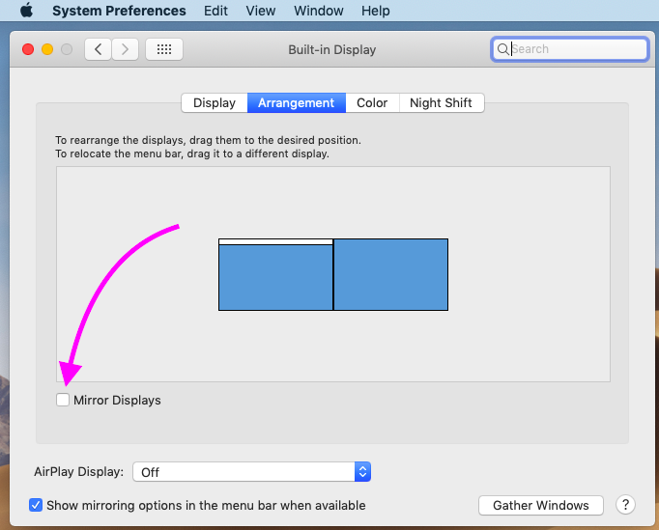
Task: Switch to the Color tab
Action: (372, 103)
